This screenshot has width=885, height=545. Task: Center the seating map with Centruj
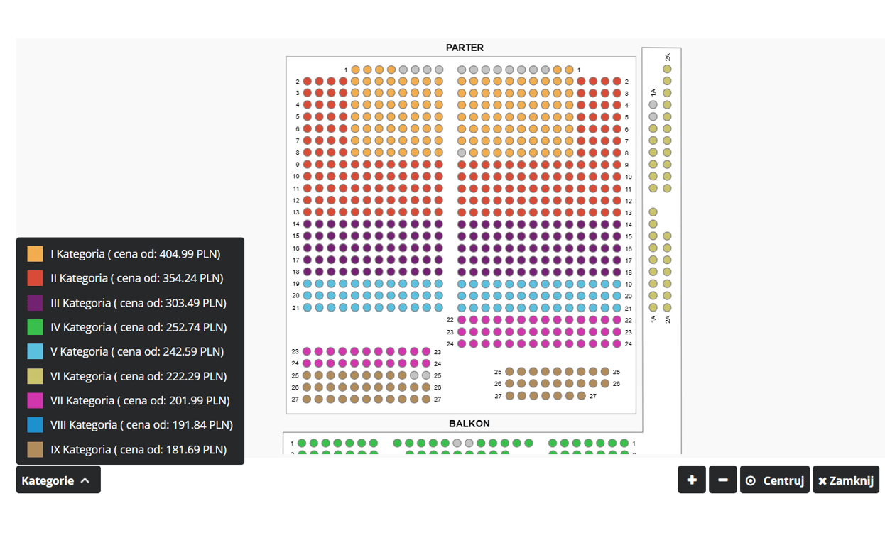click(x=774, y=480)
